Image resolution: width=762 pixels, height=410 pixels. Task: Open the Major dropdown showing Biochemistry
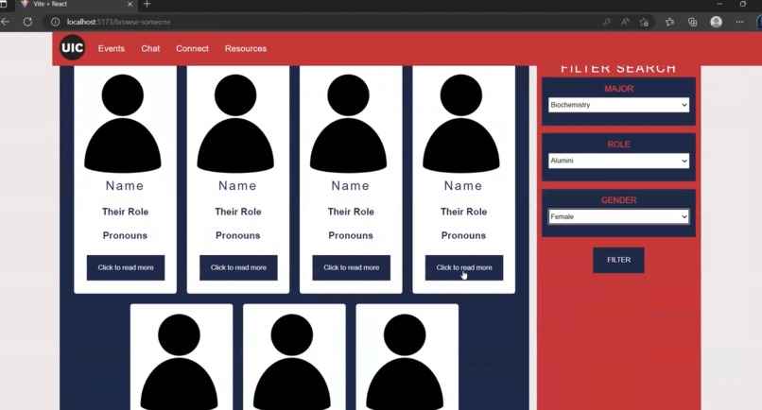click(x=618, y=105)
